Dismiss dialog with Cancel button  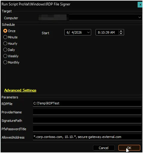click(104, 148)
